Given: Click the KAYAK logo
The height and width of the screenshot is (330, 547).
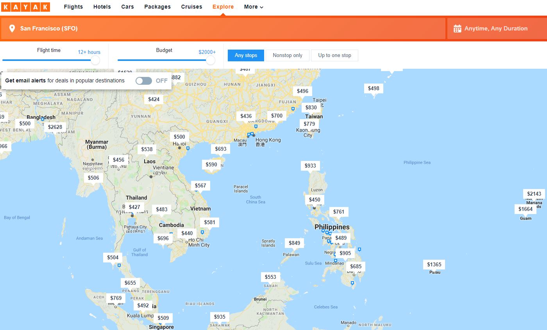Looking at the screenshot, I should tap(25, 7).
